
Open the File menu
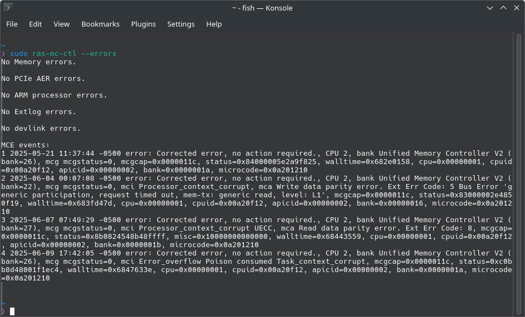tap(12, 24)
